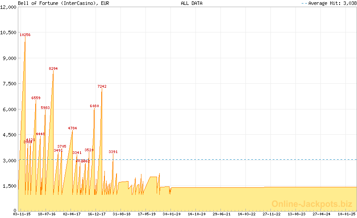Viewport: 357px width, 218px height.
Task: Select the 30-01-20 x-axis date
Action: pos(172,214)
